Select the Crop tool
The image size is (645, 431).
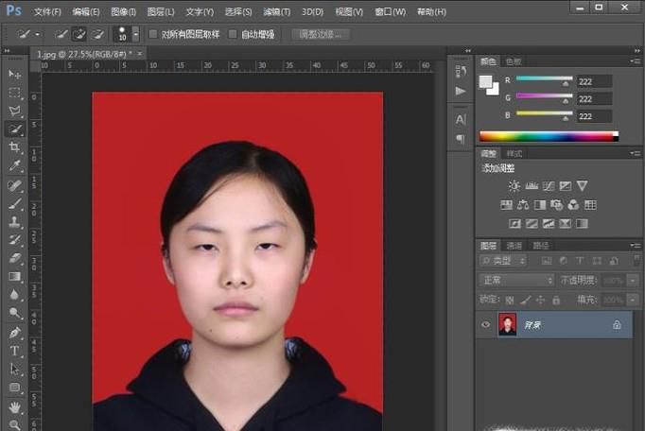click(x=15, y=147)
